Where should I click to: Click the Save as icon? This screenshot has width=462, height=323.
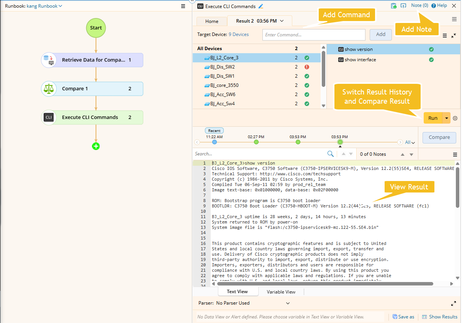tap(395, 317)
